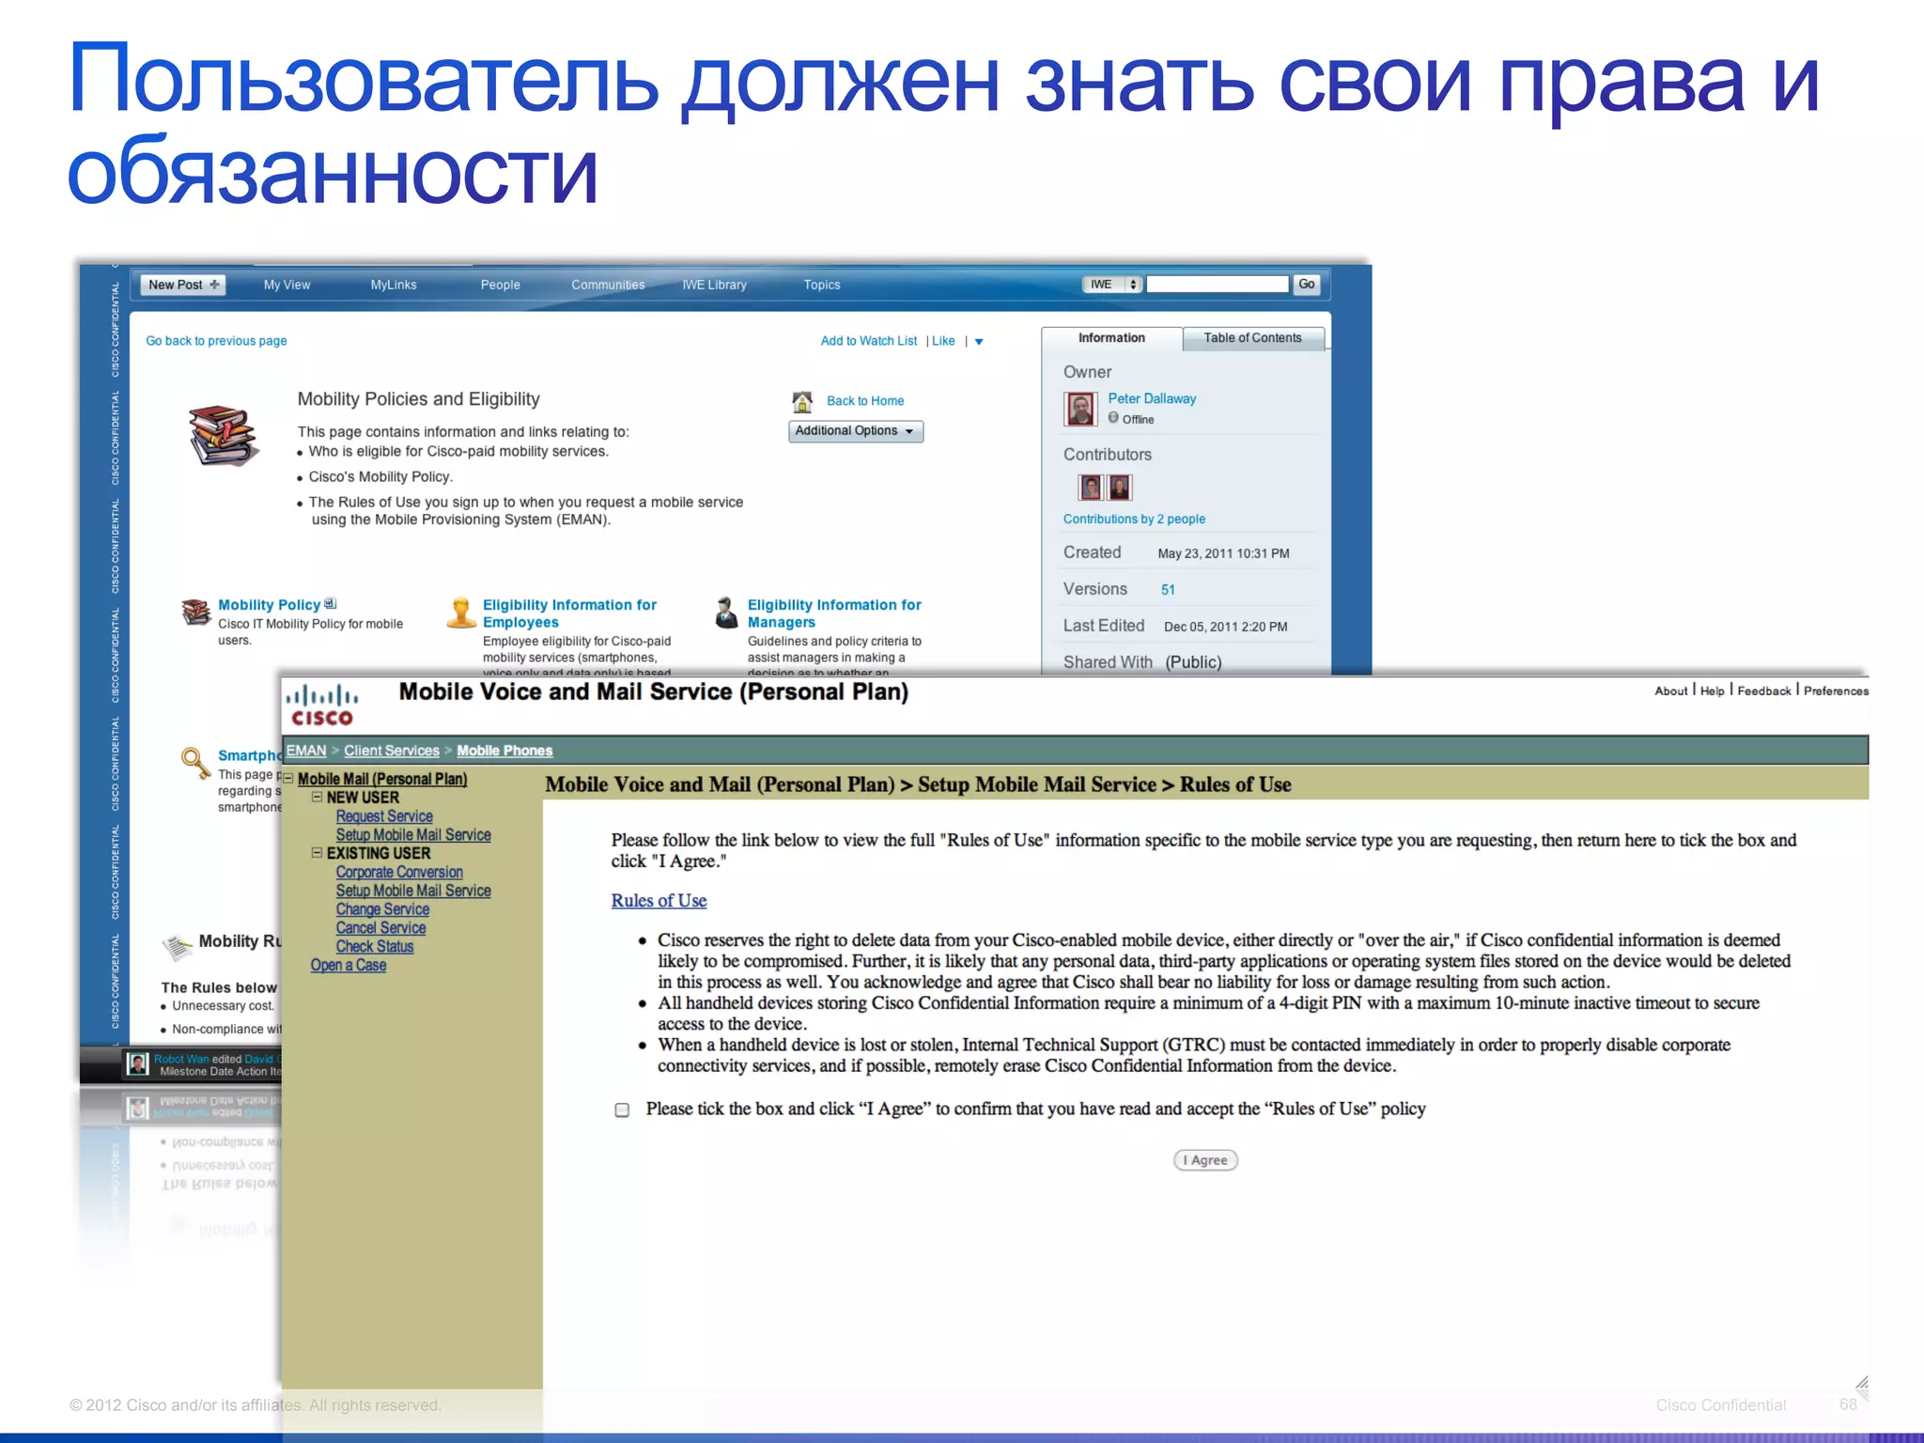Click the stacked books icon by the page title
The image size is (1924, 1443).
[223, 436]
